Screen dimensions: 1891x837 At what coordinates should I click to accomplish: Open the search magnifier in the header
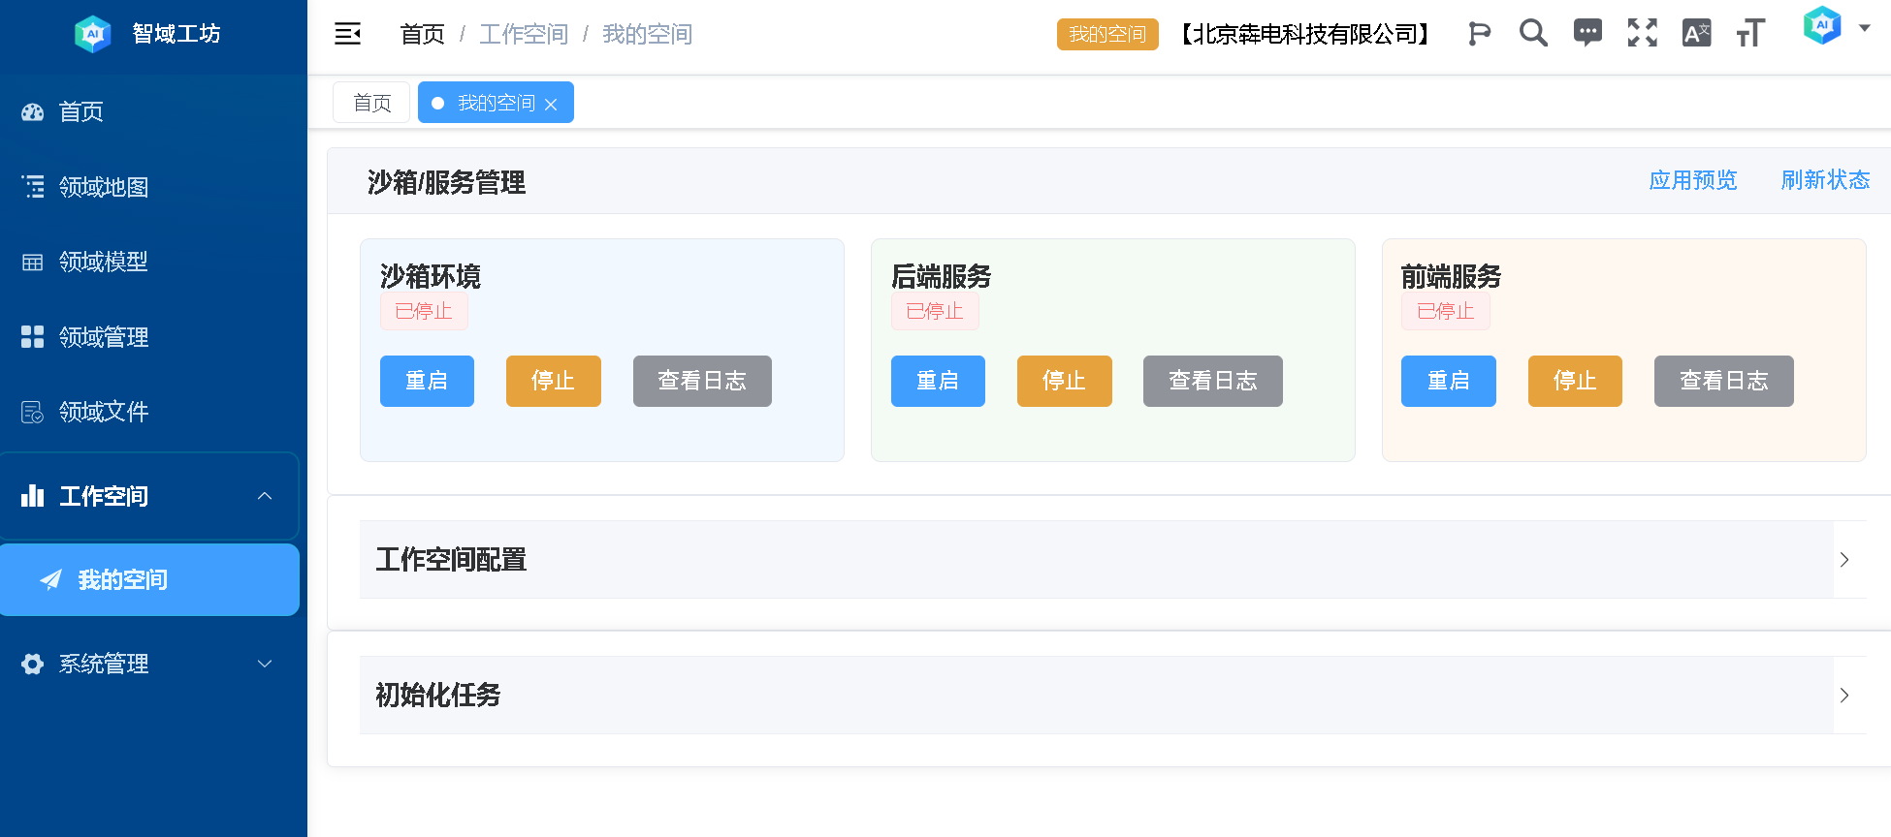click(x=1532, y=33)
